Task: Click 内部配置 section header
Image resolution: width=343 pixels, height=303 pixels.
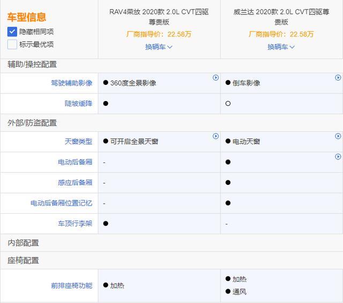Action: (x=23, y=243)
